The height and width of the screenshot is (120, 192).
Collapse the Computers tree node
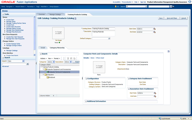click(x=43, y=75)
